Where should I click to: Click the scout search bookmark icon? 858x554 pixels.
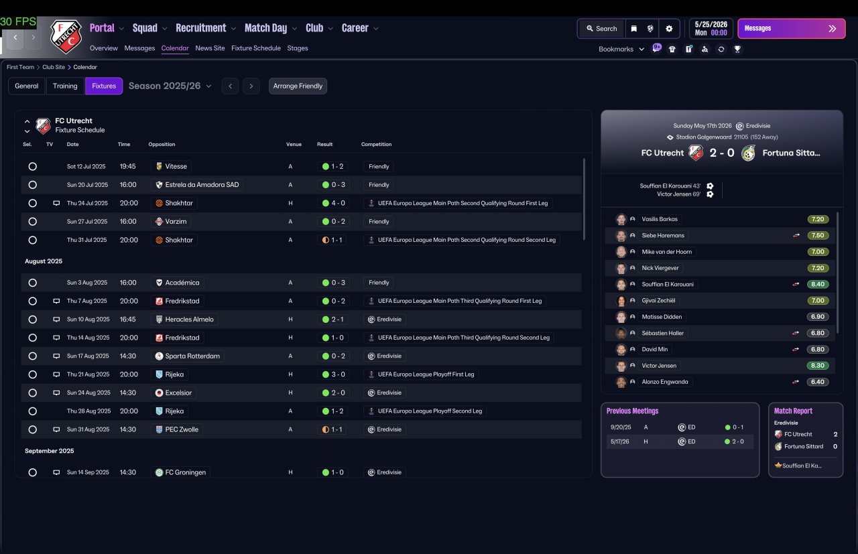[704, 49]
